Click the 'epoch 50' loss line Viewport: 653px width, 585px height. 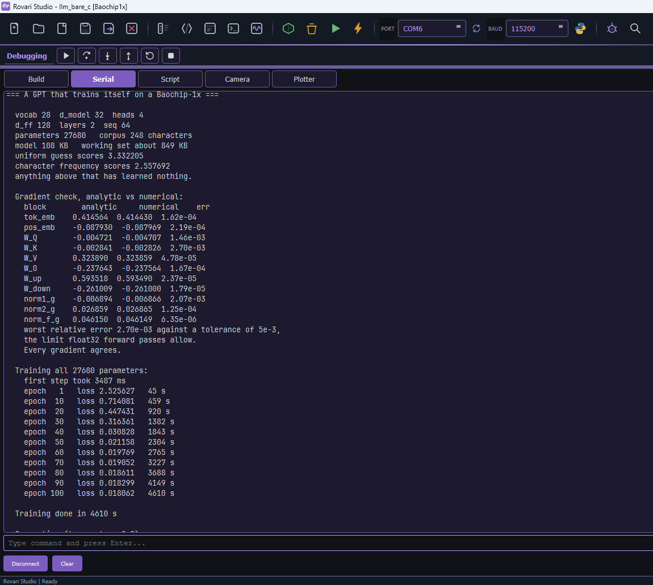pos(99,442)
